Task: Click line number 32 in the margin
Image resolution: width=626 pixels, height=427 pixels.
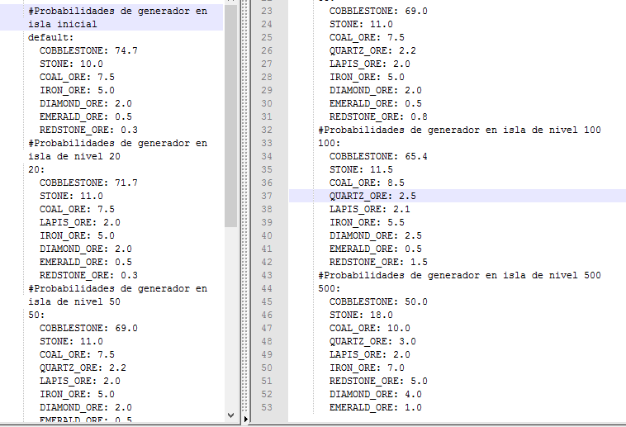Action: pyautogui.click(x=267, y=130)
